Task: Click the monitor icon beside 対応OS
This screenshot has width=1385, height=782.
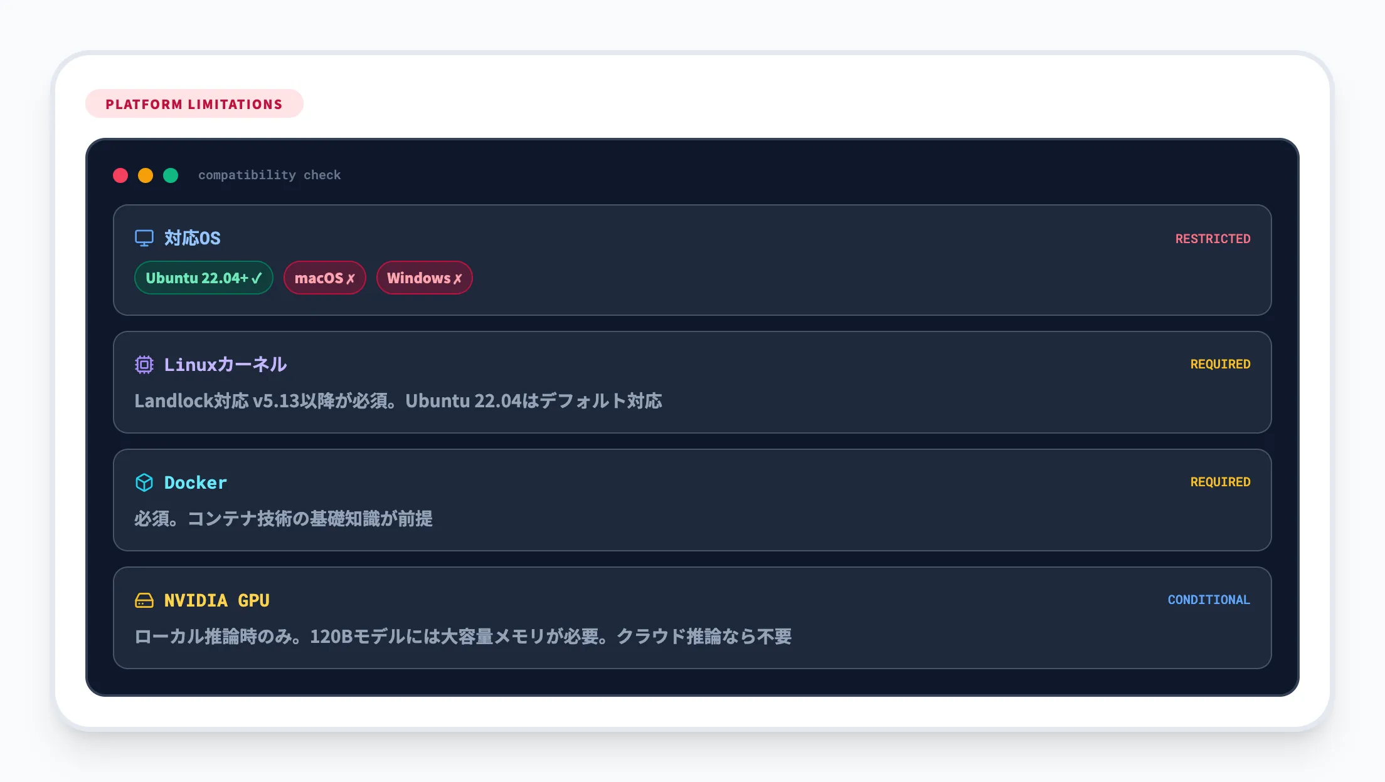Action: pos(146,237)
